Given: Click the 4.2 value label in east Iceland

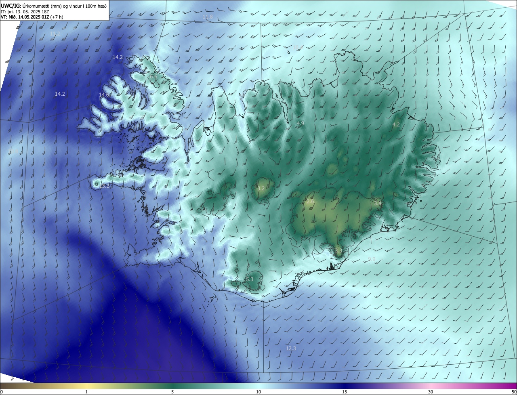Looking at the screenshot, I should click(396, 125).
